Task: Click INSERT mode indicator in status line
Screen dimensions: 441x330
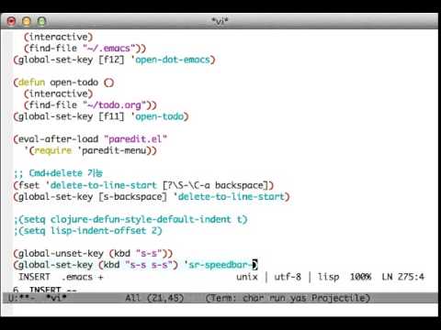Action: tap(34, 277)
